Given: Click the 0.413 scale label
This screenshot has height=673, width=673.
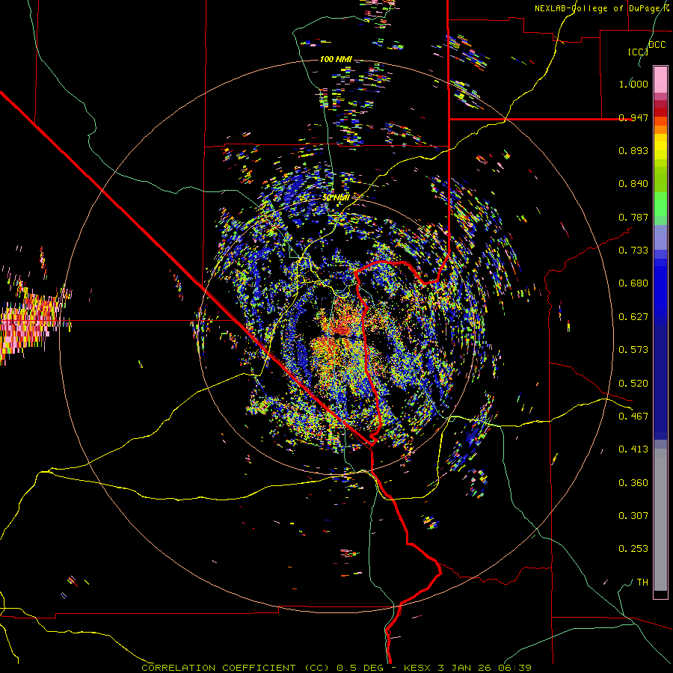Looking at the screenshot, I should click(x=633, y=449).
